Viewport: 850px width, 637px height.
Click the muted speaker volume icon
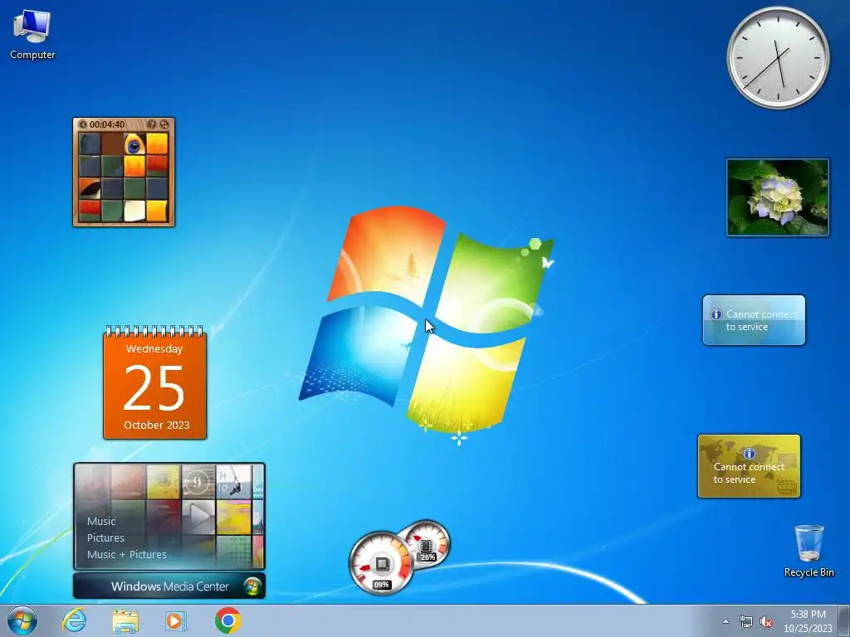[x=766, y=622]
